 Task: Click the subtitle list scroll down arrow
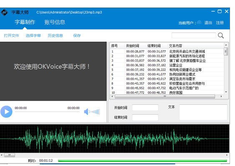pyautogui.click(x=226, y=92)
